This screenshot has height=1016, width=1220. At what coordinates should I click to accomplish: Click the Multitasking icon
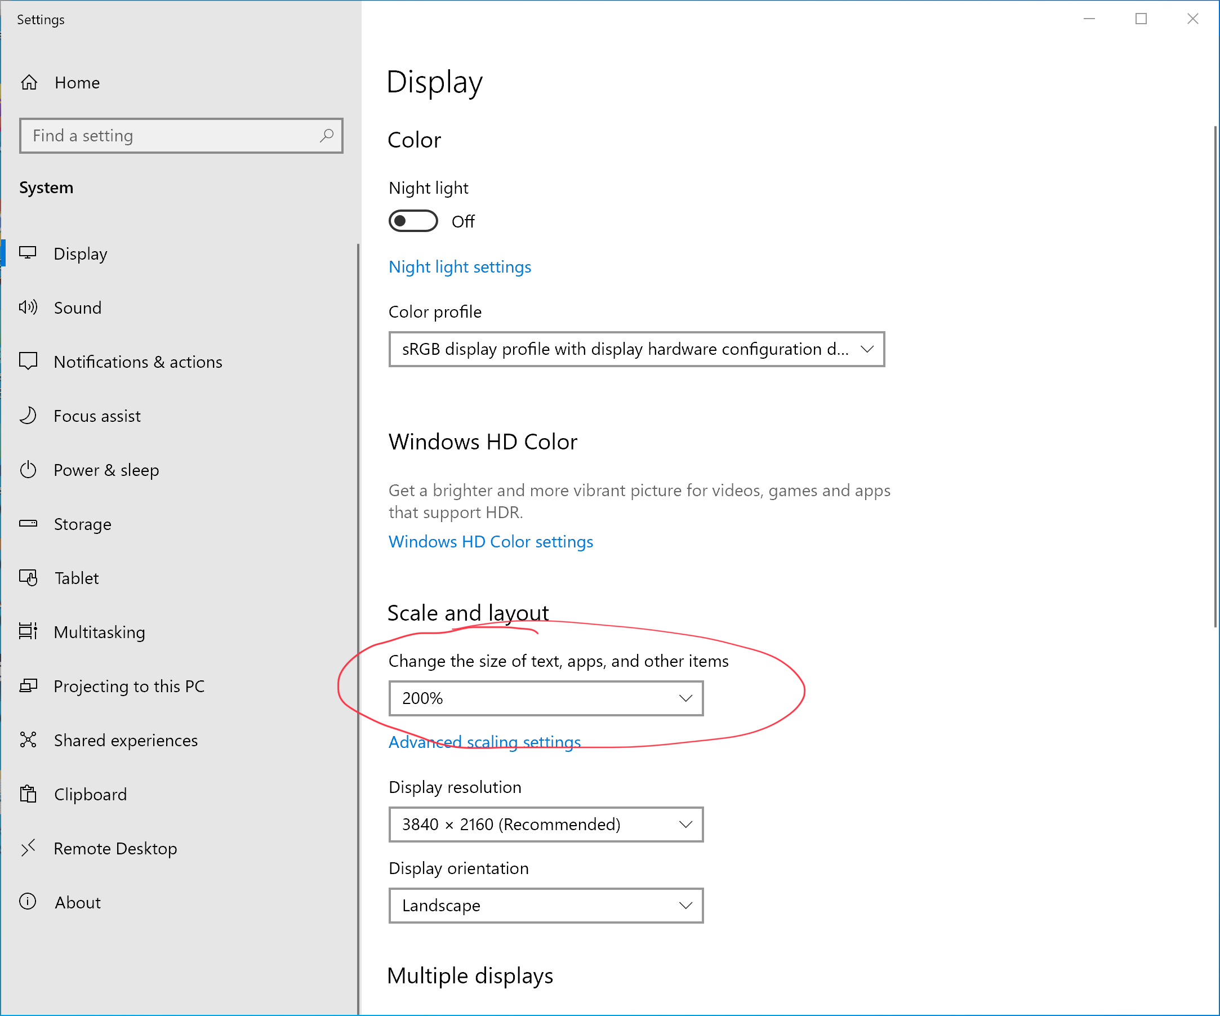28,631
